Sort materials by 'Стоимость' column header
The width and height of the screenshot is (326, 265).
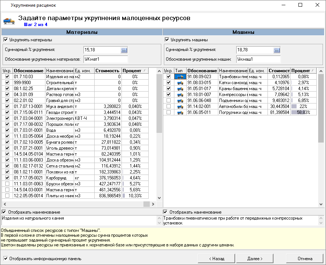(x=108, y=71)
